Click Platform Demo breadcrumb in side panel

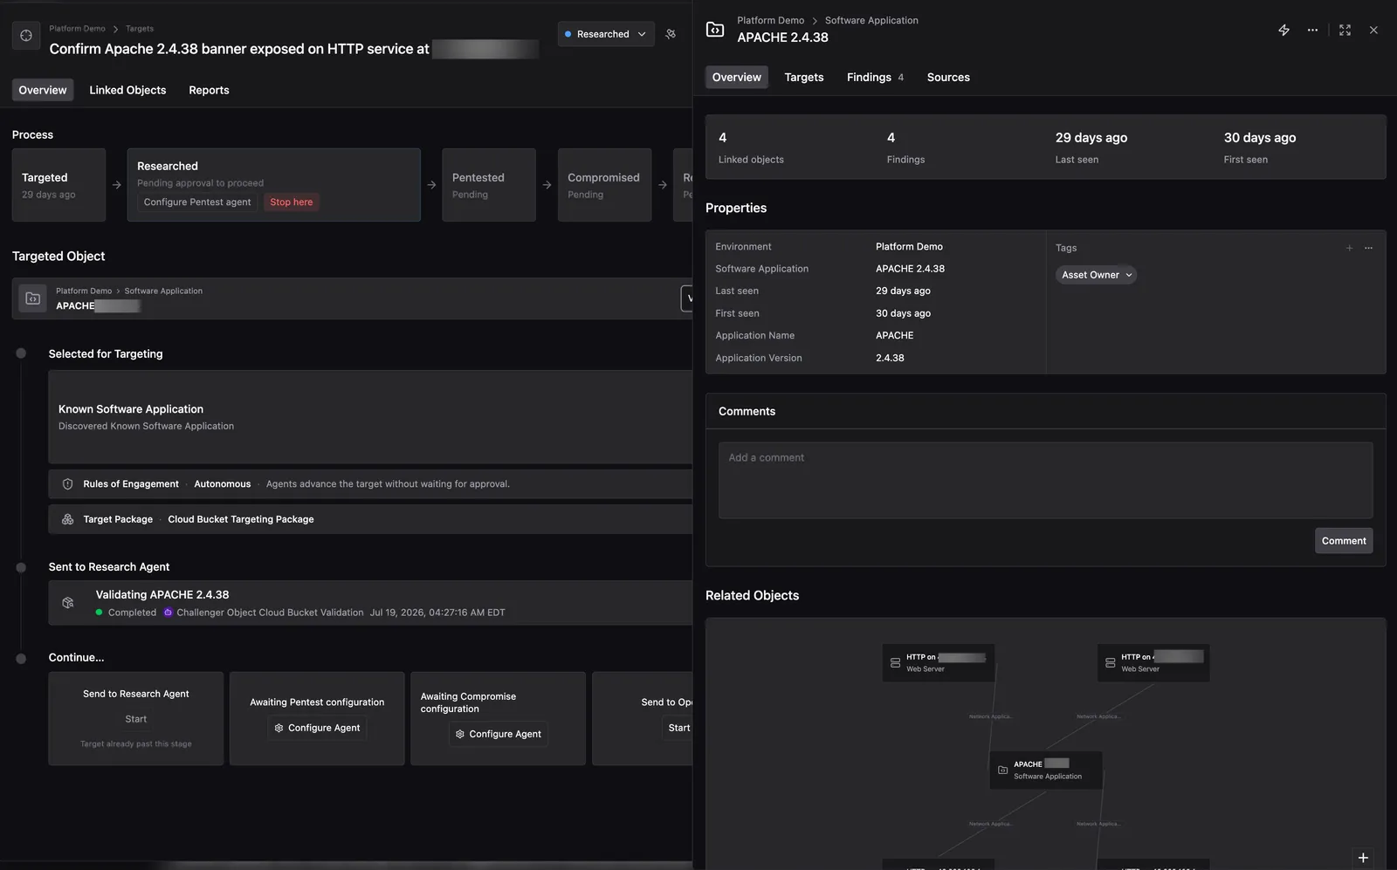(770, 20)
